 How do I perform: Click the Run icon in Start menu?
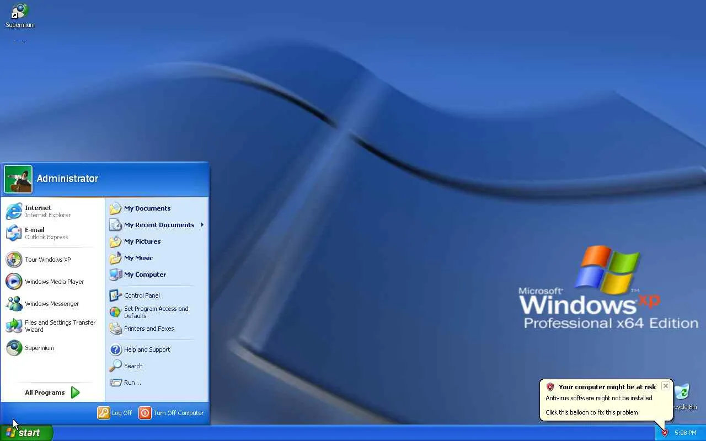(115, 383)
